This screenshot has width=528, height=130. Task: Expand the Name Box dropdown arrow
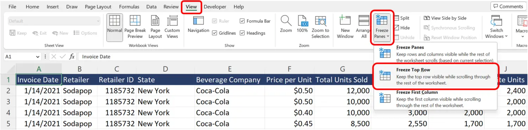click(38, 57)
